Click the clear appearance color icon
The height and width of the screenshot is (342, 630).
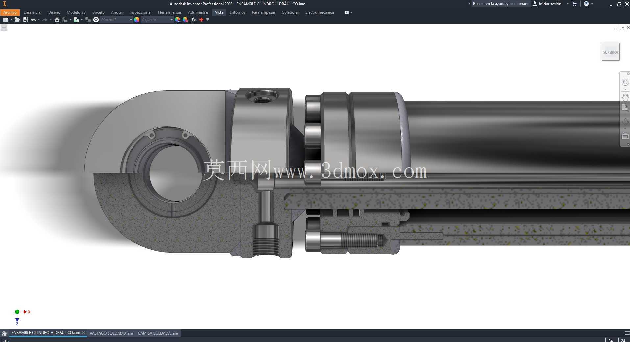[185, 20]
